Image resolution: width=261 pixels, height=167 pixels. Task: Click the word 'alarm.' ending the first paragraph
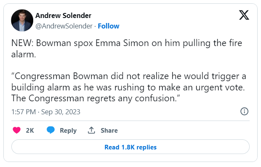click(24, 54)
